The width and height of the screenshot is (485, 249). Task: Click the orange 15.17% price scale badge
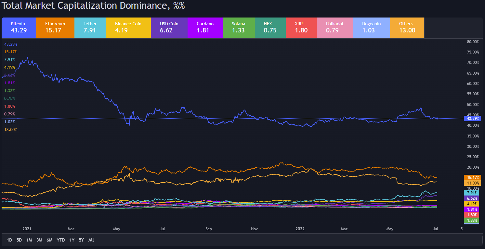click(x=472, y=177)
